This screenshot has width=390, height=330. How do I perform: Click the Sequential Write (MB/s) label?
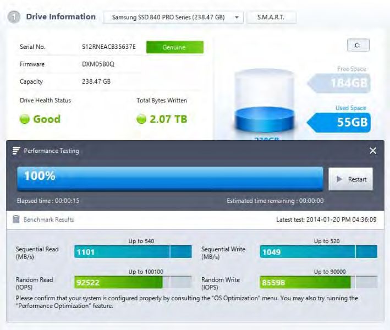tap(223, 253)
